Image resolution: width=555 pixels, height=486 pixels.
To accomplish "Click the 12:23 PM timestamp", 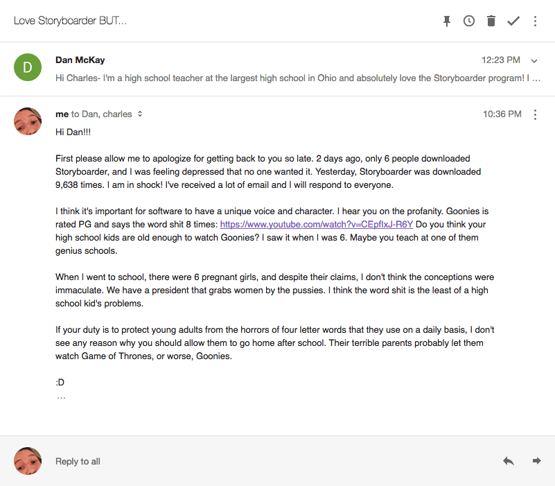I will (x=500, y=60).
